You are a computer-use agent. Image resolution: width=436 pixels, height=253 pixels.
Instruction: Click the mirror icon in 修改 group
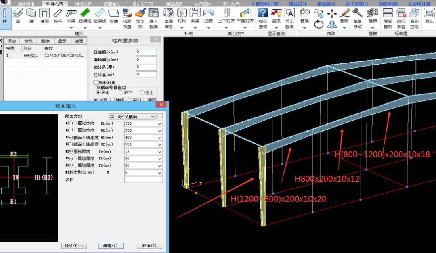[332, 25]
